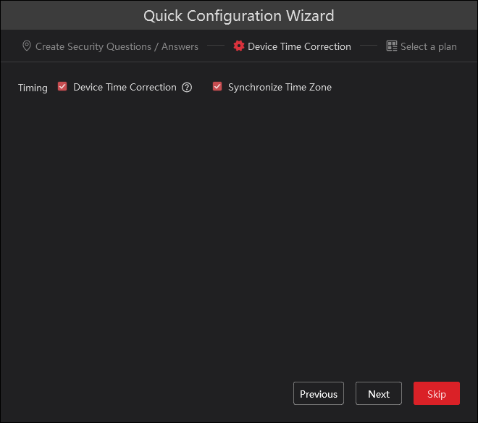Go to the Create Security Questions / Answers step

(x=110, y=46)
